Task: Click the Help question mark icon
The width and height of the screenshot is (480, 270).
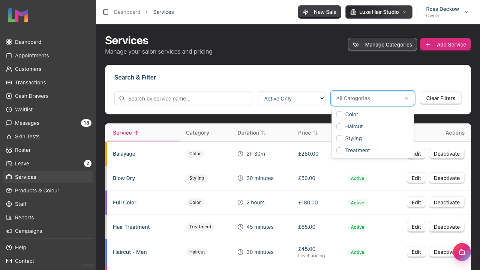Action: 9,247
